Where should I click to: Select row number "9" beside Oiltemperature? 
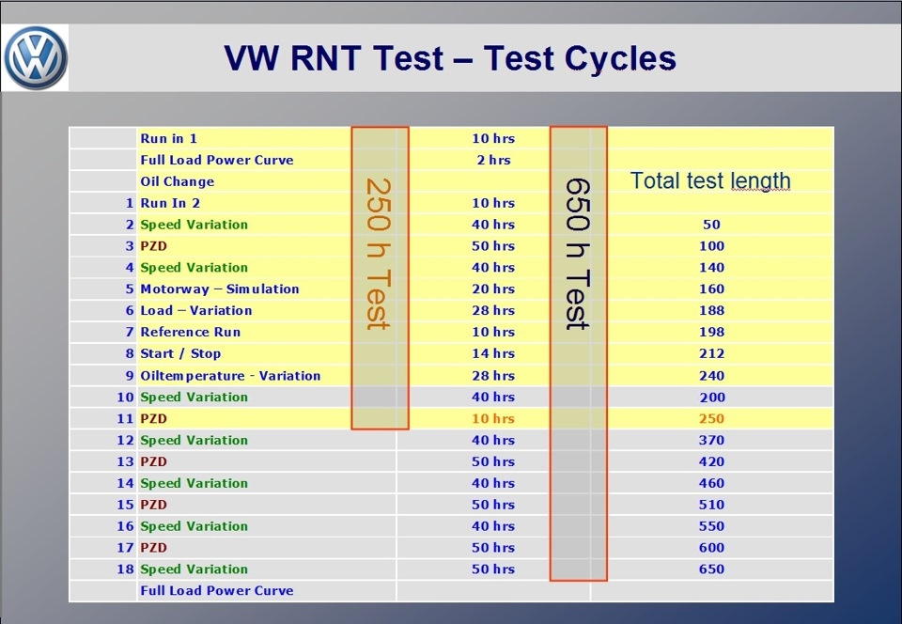coord(130,376)
